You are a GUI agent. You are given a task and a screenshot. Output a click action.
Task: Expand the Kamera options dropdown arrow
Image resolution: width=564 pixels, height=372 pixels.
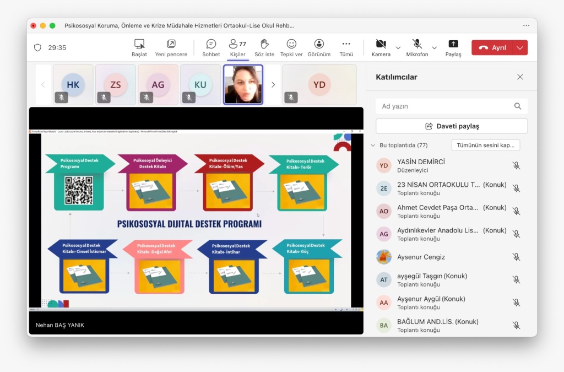pyautogui.click(x=398, y=48)
